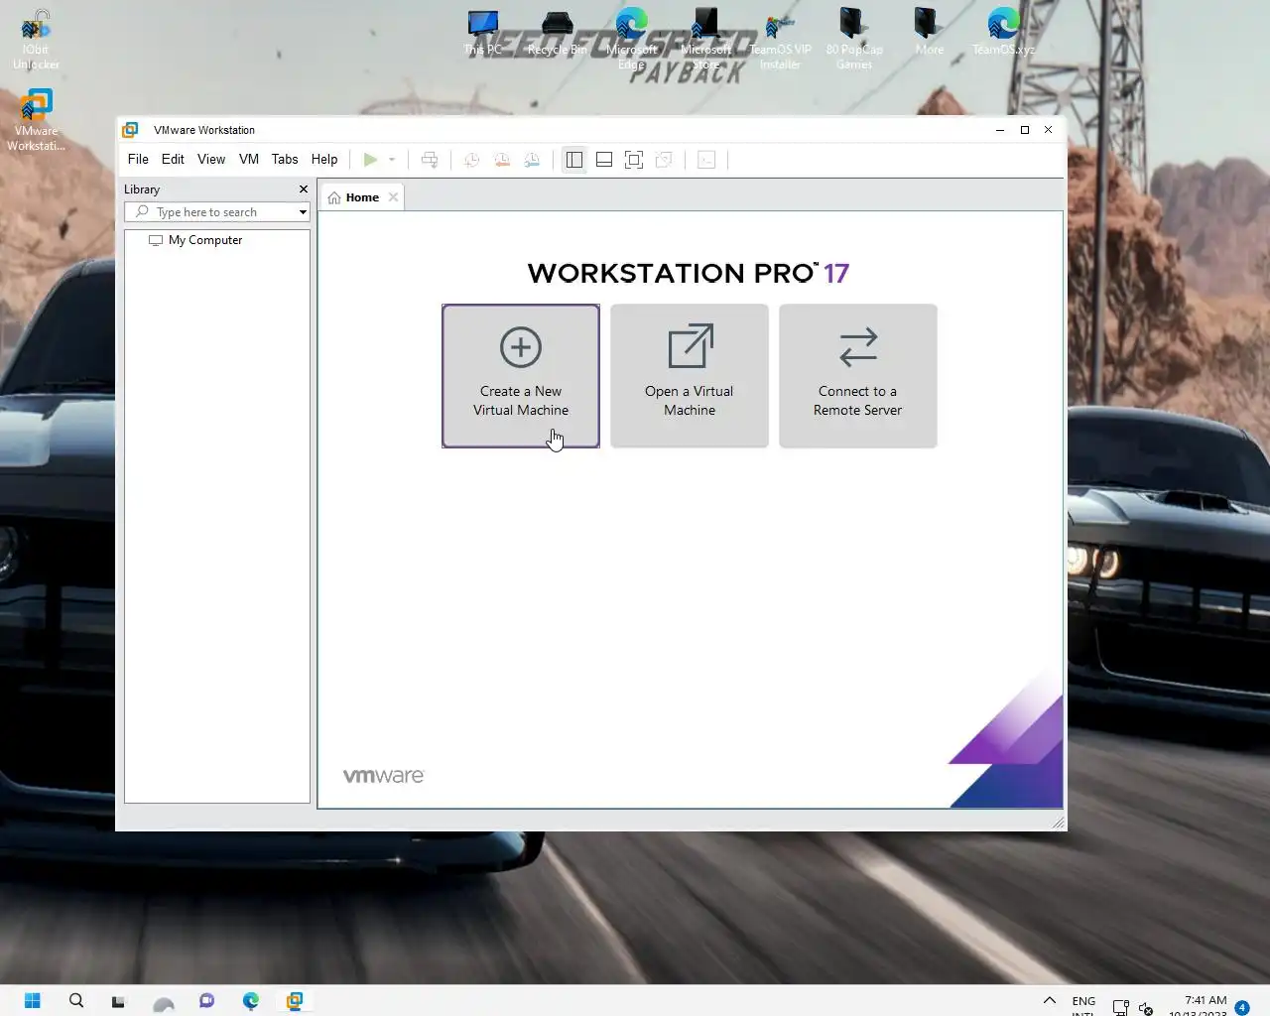Close the Library panel
Screen dimensions: 1270x1016
click(x=304, y=190)
